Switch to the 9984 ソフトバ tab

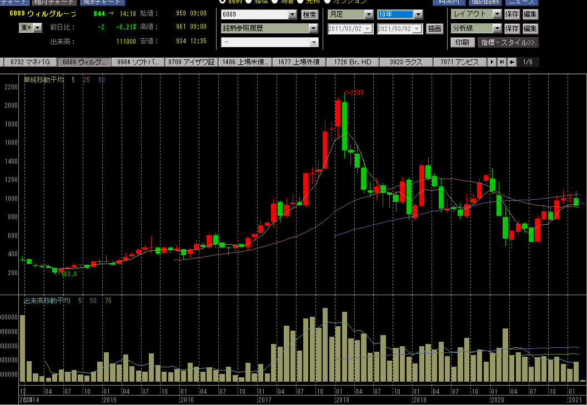click(x=138, y=62)
